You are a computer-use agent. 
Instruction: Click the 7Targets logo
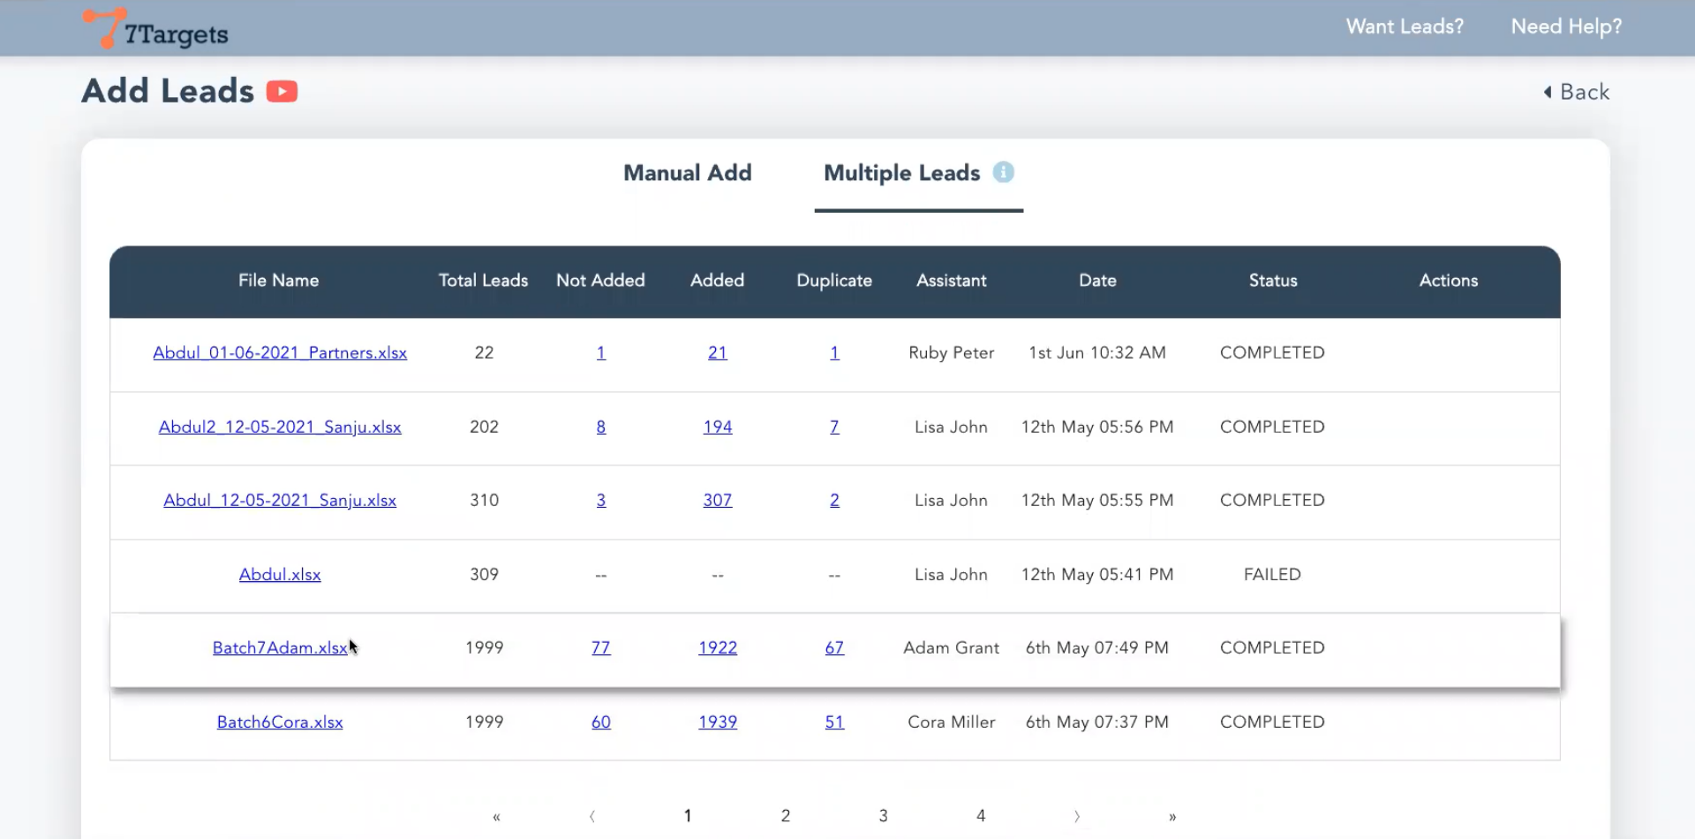[x=155, y=29]
